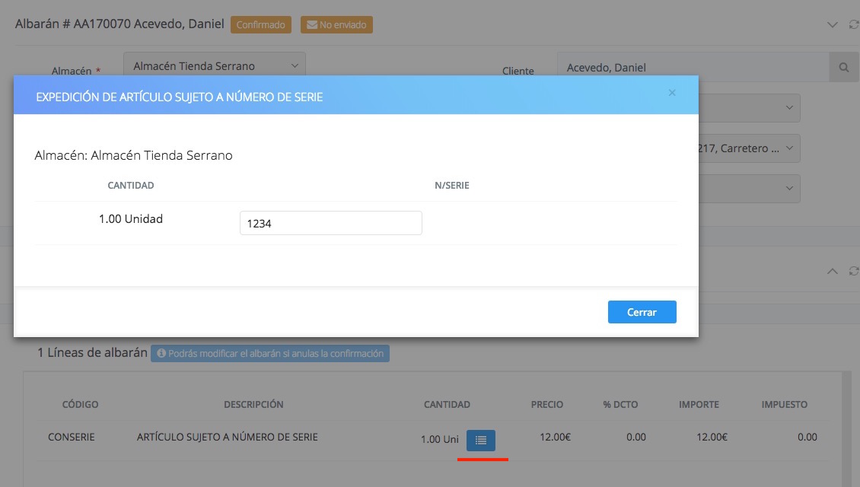860x487 pixels.
Task: Select ARTÍCULO SUJETO A NÚMERO DE SERIE description
Action: point(227,437)
